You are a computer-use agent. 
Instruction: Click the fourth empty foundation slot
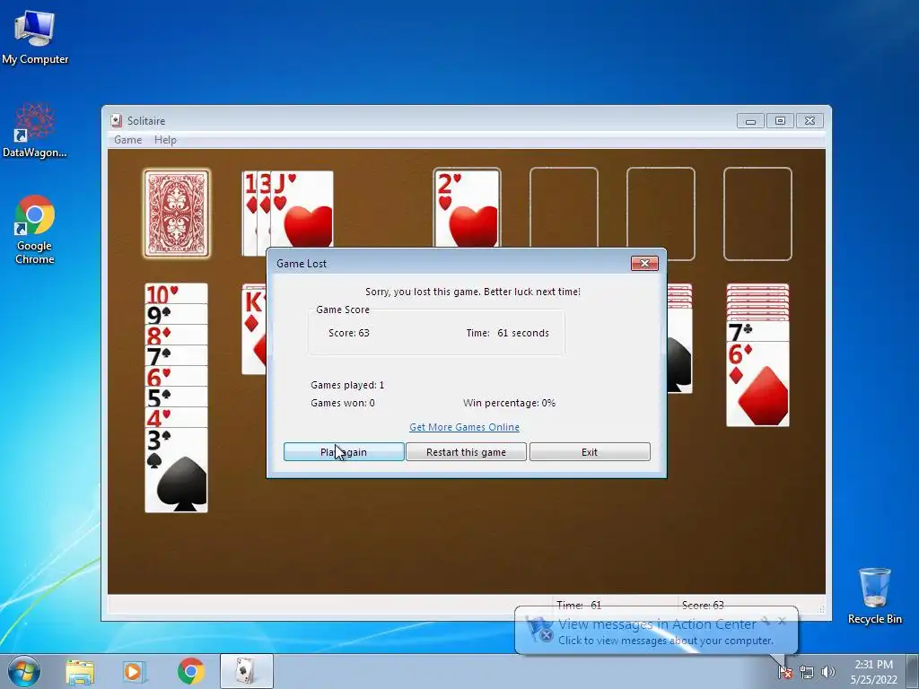click(x=757, y=214)
